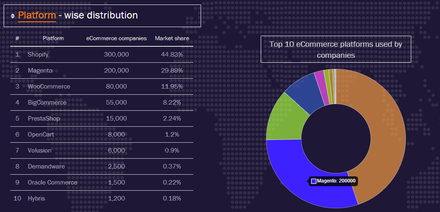This screenshot has height=212, width=440.
Task: Click the green WooCommerce donut segment
Action: (286, 120)
